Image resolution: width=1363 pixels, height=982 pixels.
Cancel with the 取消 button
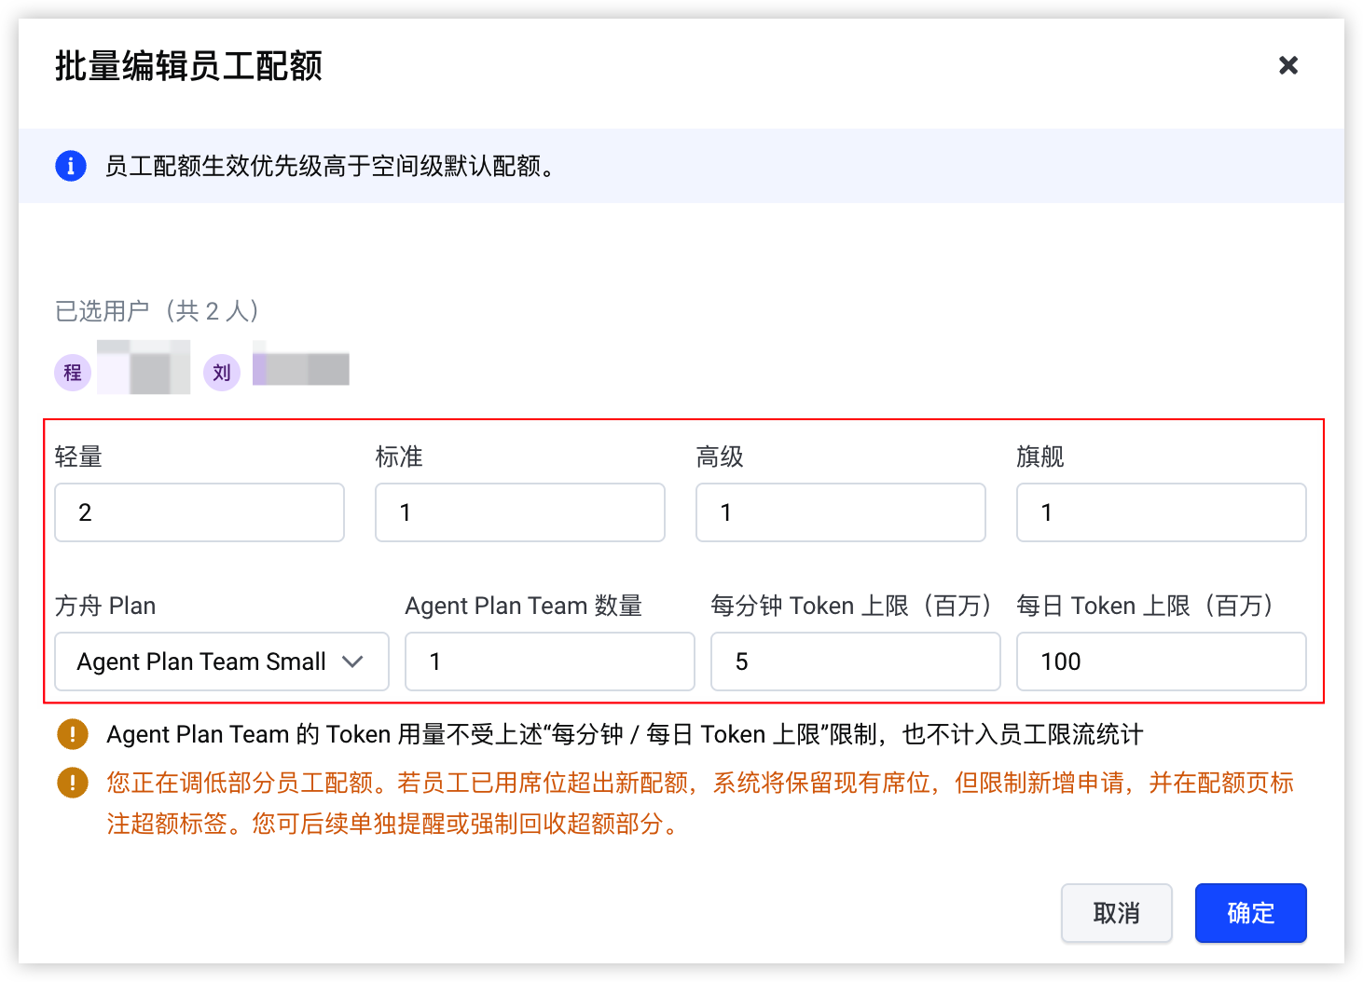coord(1117,913)
